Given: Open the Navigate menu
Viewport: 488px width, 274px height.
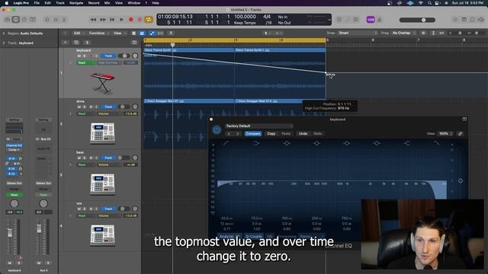Looking at the screenshot, I should [x=76, y=3].
